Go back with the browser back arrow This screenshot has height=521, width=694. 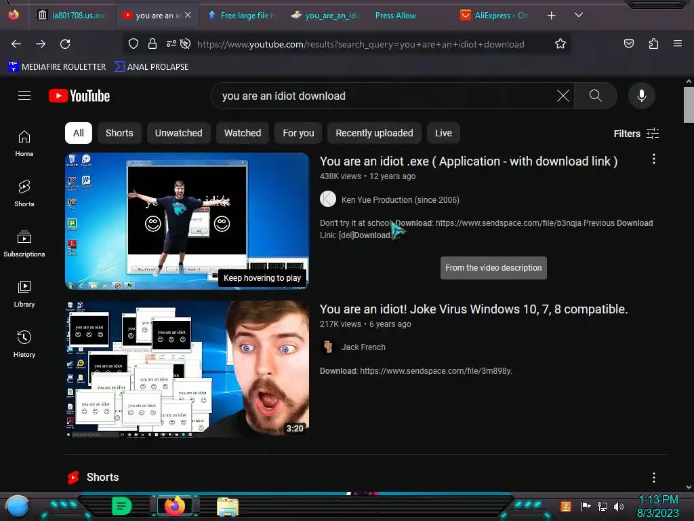[16, 44]
